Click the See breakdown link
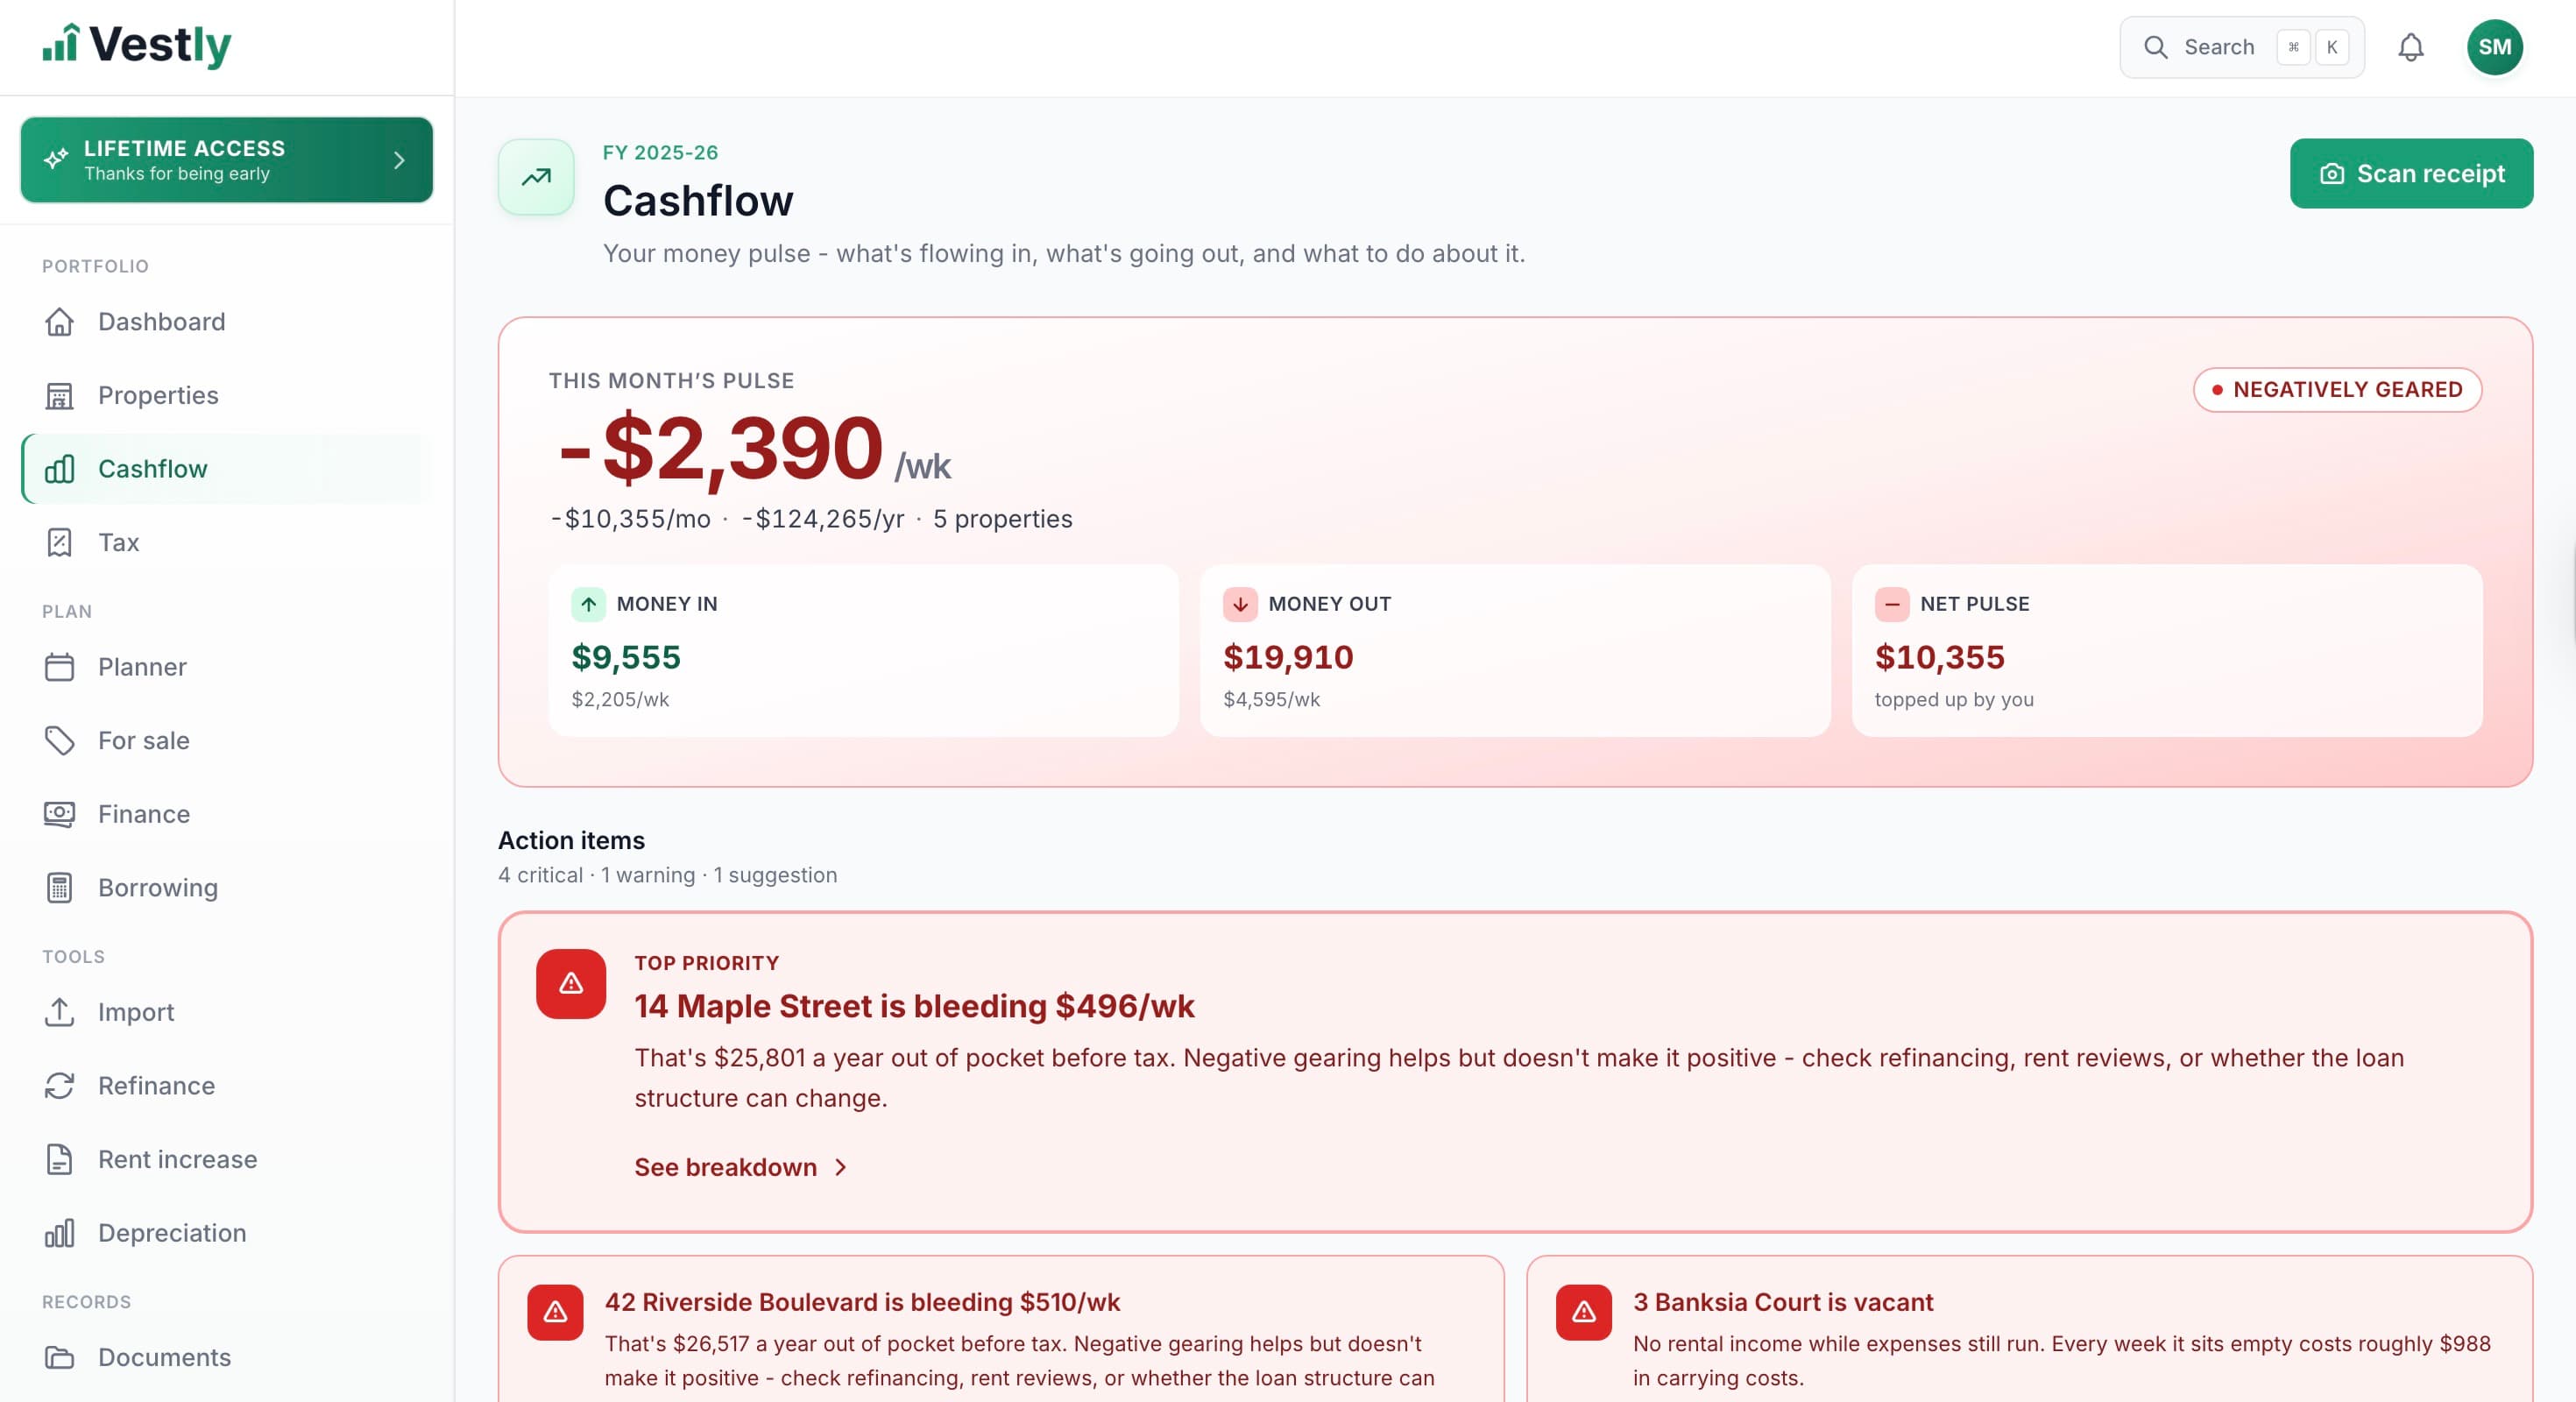This screenshot has height=1402, width=2576. tap(741, 1167)
